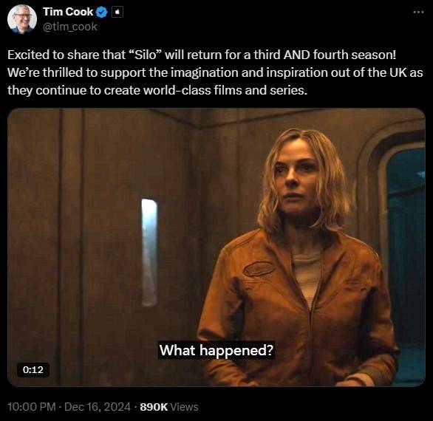
Task: View the 890K view count
Action: pyautogui.click(x=154, y=407)
